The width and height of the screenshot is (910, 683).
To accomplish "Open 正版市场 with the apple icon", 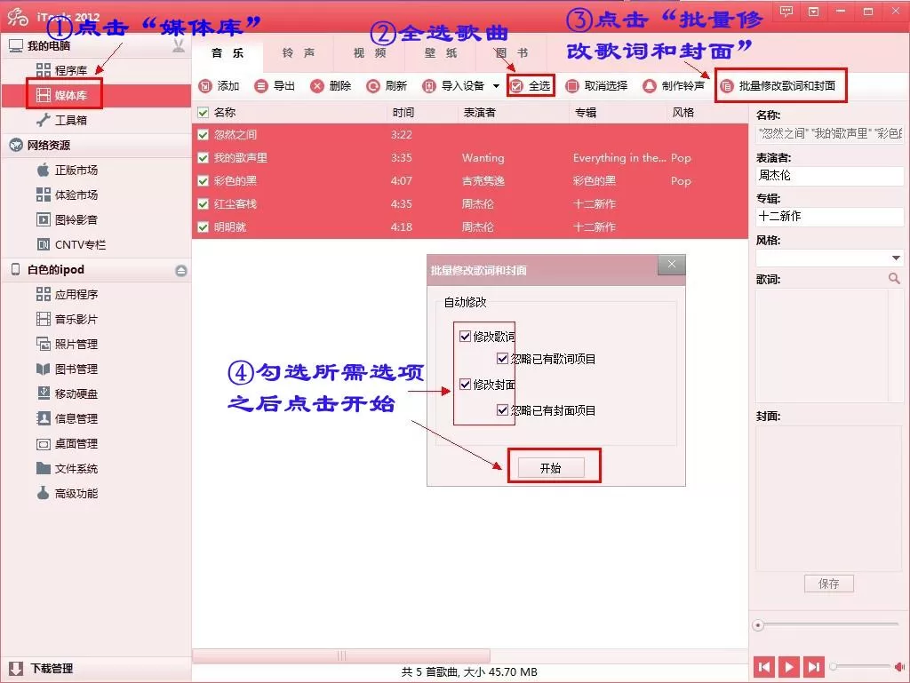I will click(x=68, y=170).
